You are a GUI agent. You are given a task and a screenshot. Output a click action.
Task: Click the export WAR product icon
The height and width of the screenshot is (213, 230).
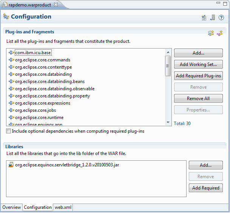click(x=213, y=17)
